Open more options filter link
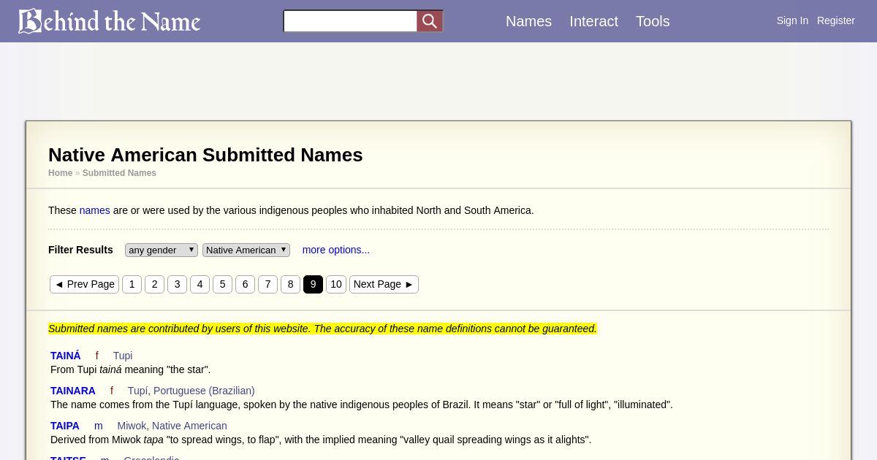Screen dimensions: 877x460 pos(336,250)
